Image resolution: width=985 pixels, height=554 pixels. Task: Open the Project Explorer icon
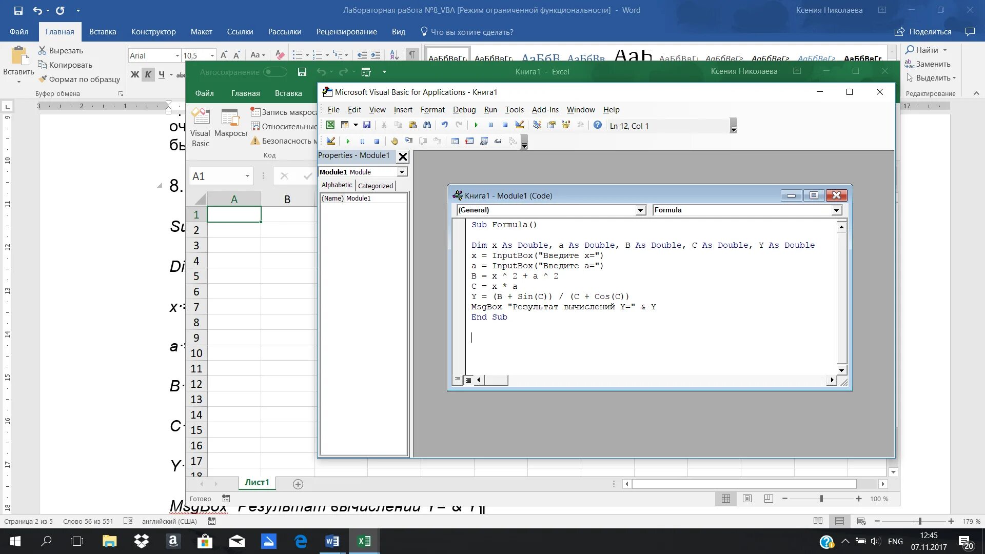537,125
